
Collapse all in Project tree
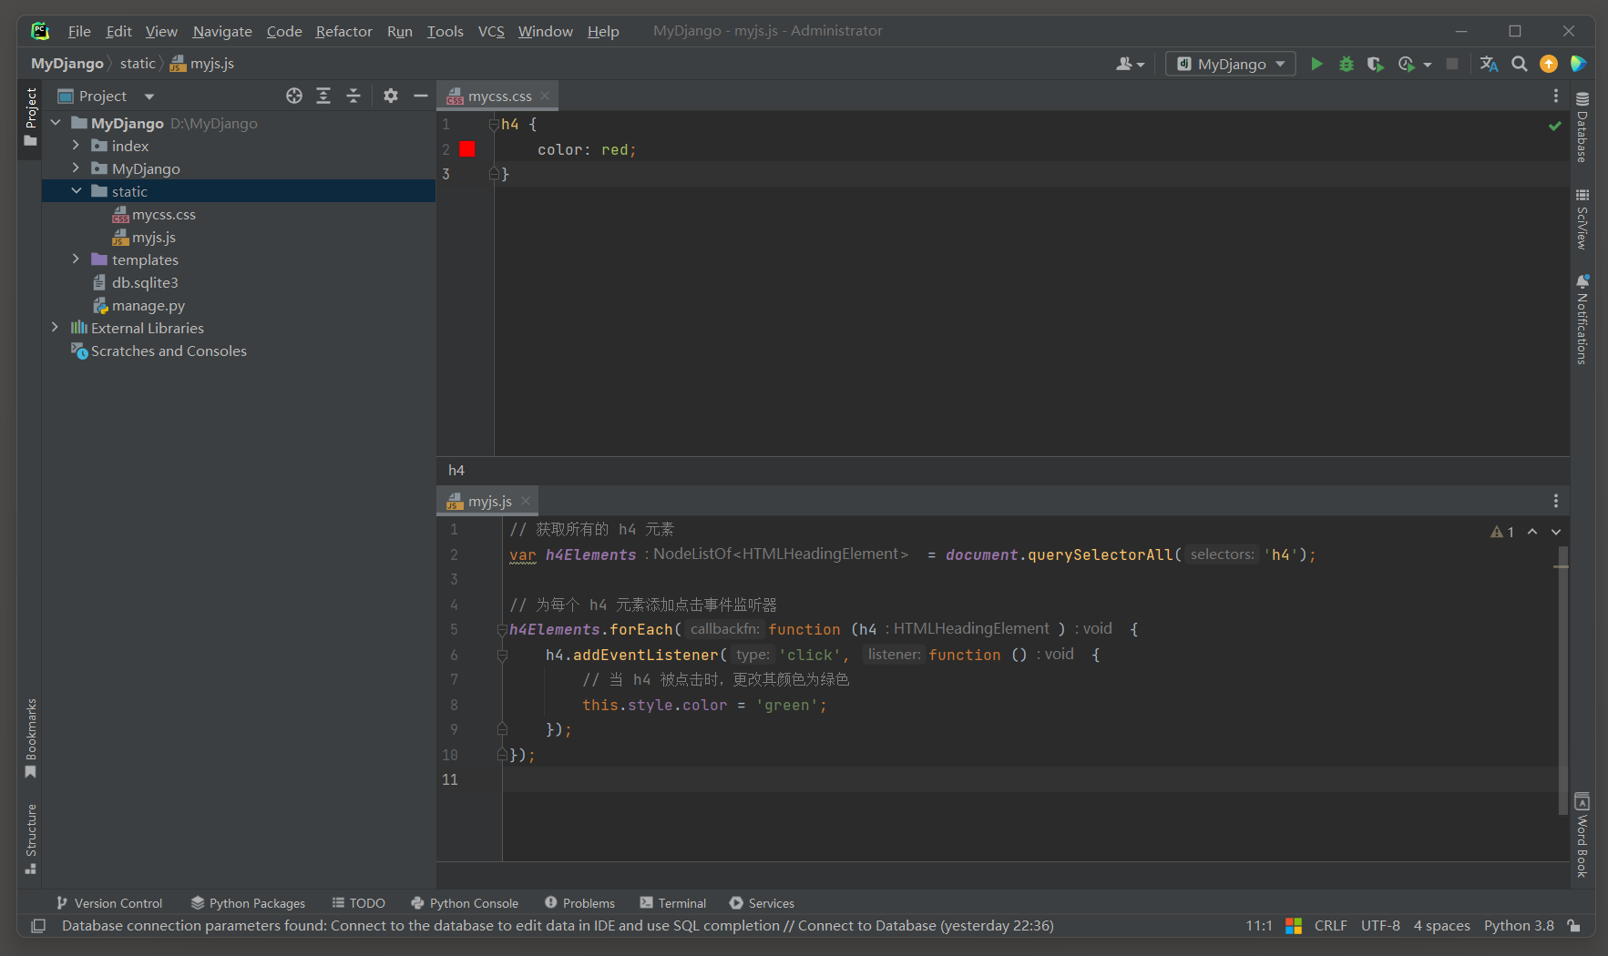coord(353,96)
